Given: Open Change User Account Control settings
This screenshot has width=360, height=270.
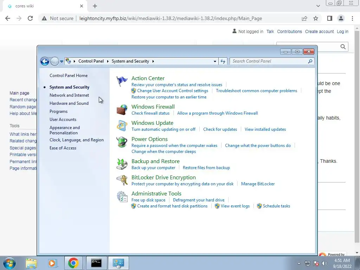Looking at the screenshot, I should click(x=172, y=91).
